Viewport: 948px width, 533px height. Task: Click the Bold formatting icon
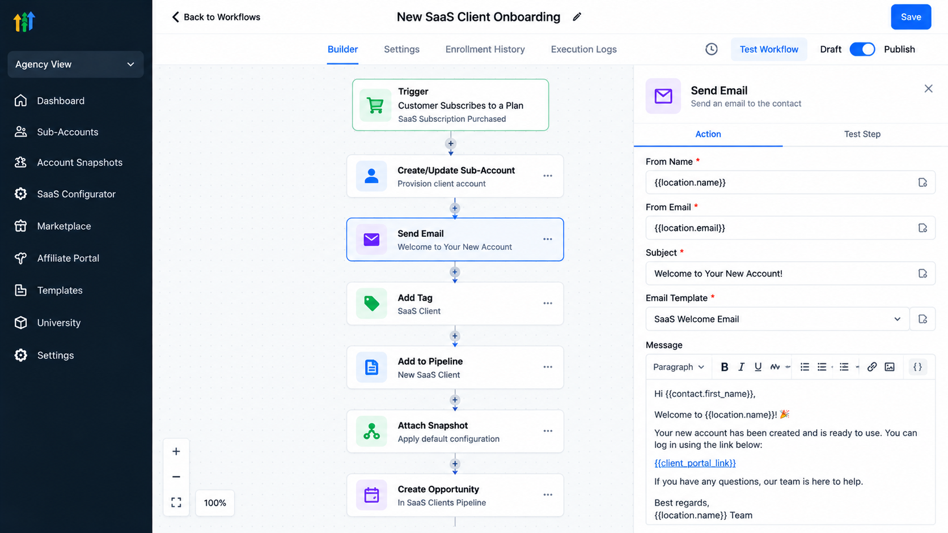724,367
